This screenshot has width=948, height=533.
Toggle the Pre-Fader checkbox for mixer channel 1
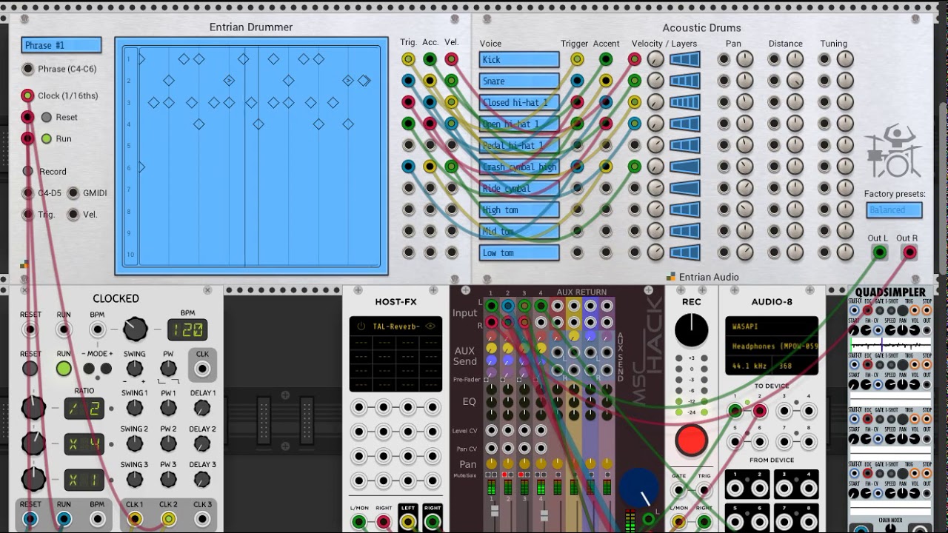(x=487, y=380)
